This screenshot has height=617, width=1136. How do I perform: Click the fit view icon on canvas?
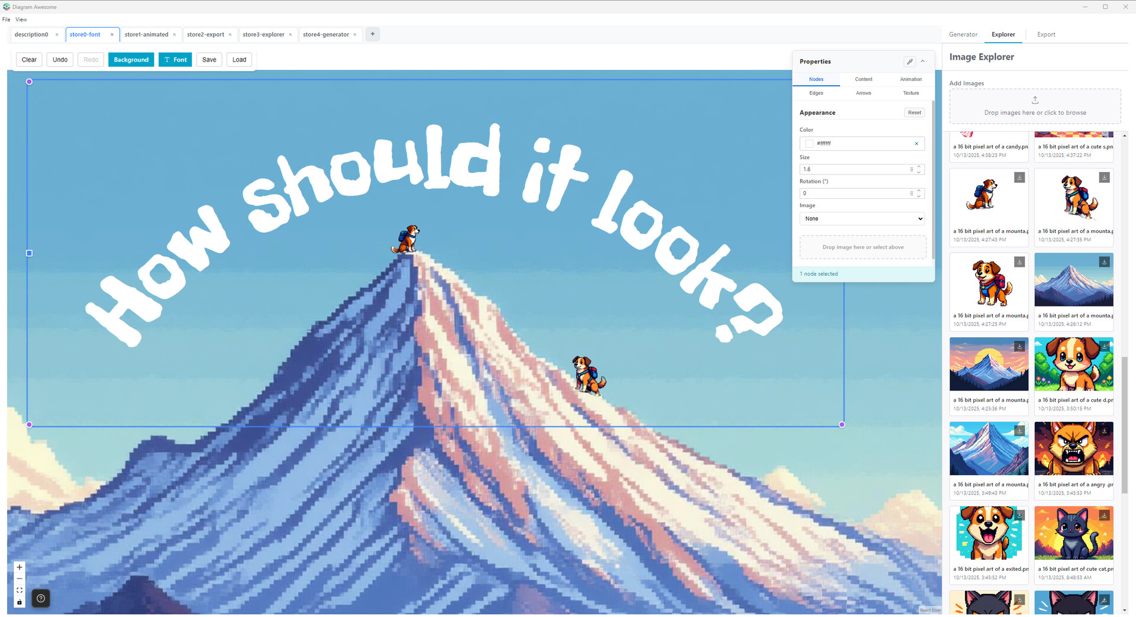[x=20, y=590]
